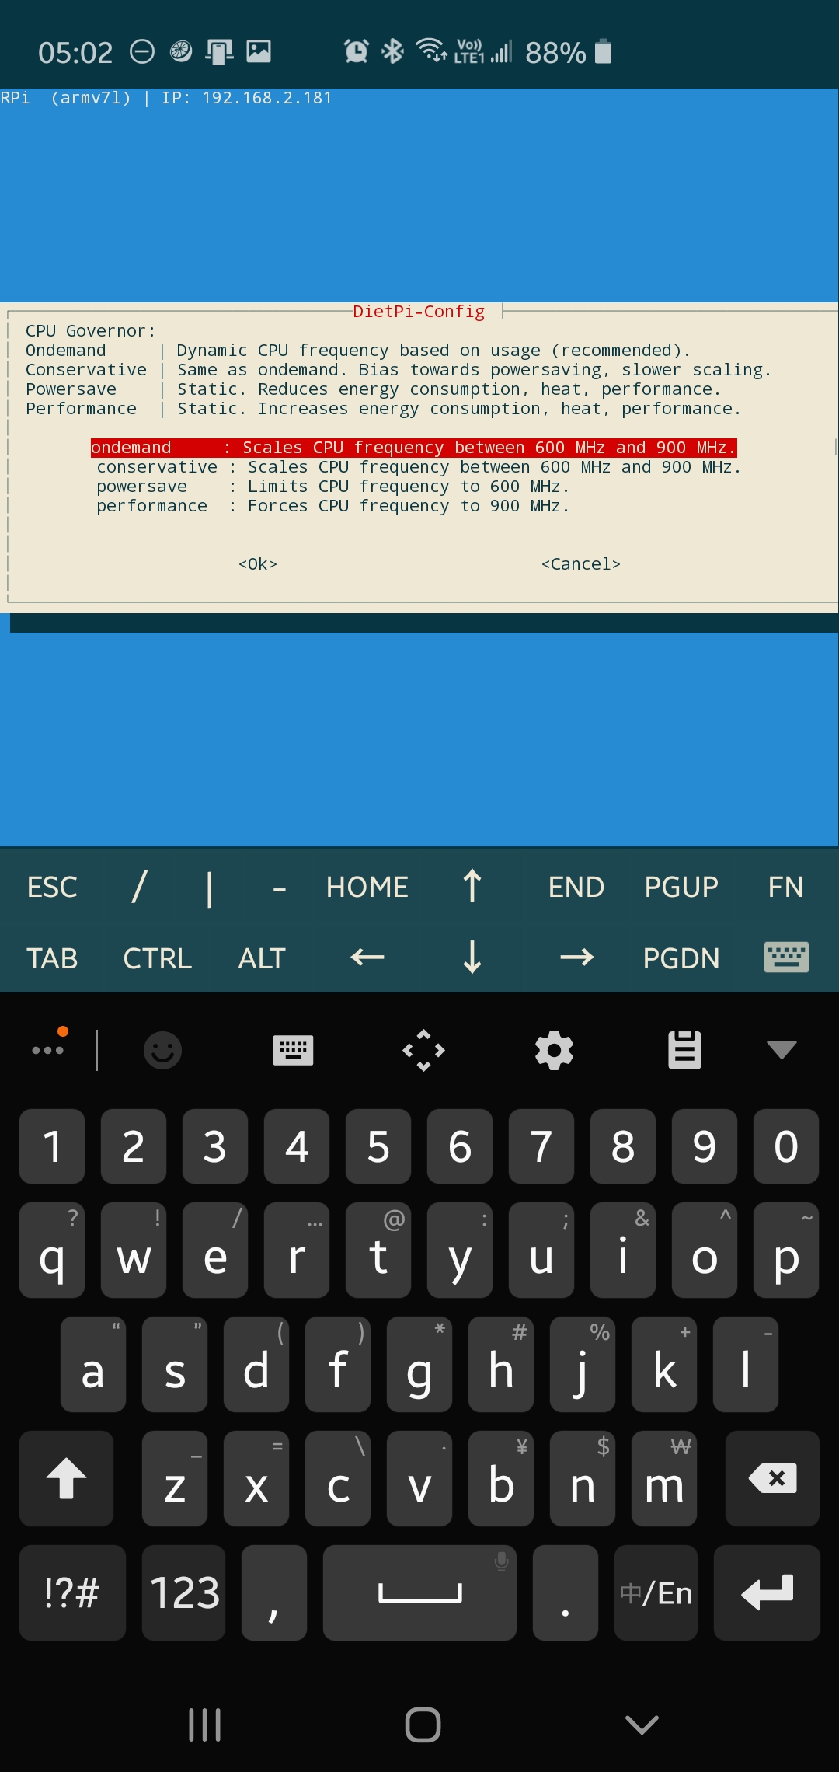Screen dimensions: 839x1772
Task: Open keyboard settings gear
Action: (554, 1050)
